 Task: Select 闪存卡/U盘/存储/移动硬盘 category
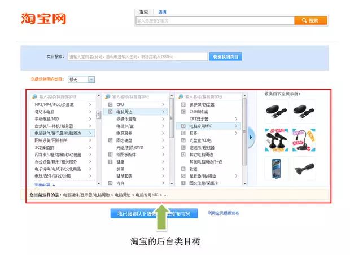point(63,155)
